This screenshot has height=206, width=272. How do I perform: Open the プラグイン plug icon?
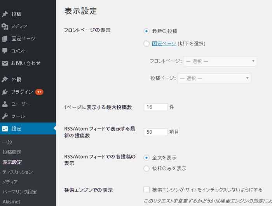[5, 92]
